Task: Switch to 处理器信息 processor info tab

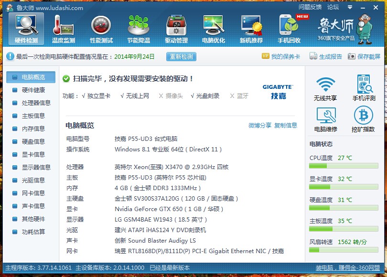Action: point(36,103)
